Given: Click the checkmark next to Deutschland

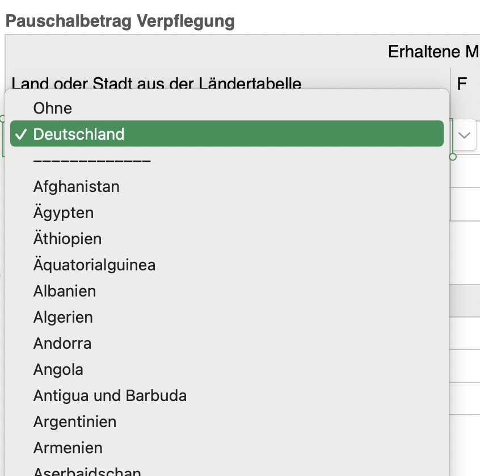Looking at the screenshot, I should point(22,134).
